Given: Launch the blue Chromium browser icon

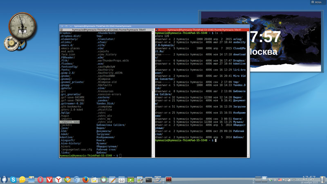Looking at the screenshot, I should coord(76,180).
